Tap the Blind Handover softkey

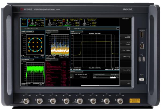pos(126,37)
